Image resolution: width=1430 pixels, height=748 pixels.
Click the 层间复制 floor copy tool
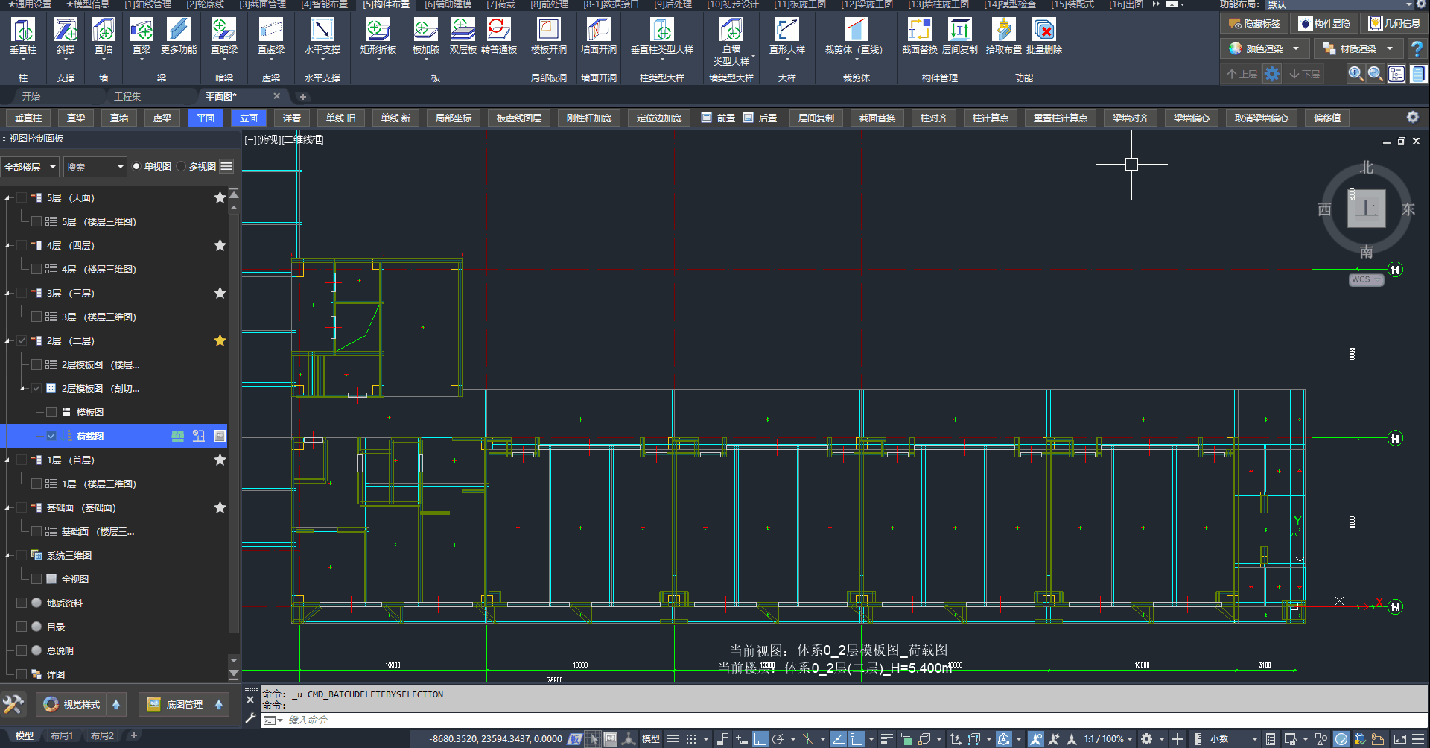tap(960, 36)
